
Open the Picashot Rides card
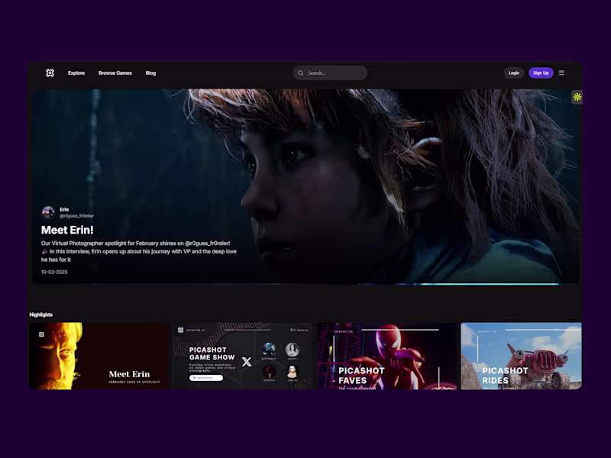(522, 356)
